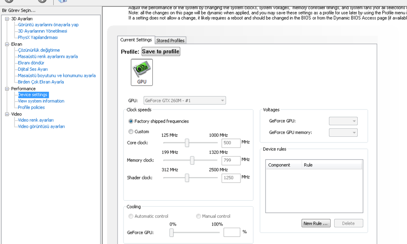Click the Memory clock slider handle

(192, 160)
